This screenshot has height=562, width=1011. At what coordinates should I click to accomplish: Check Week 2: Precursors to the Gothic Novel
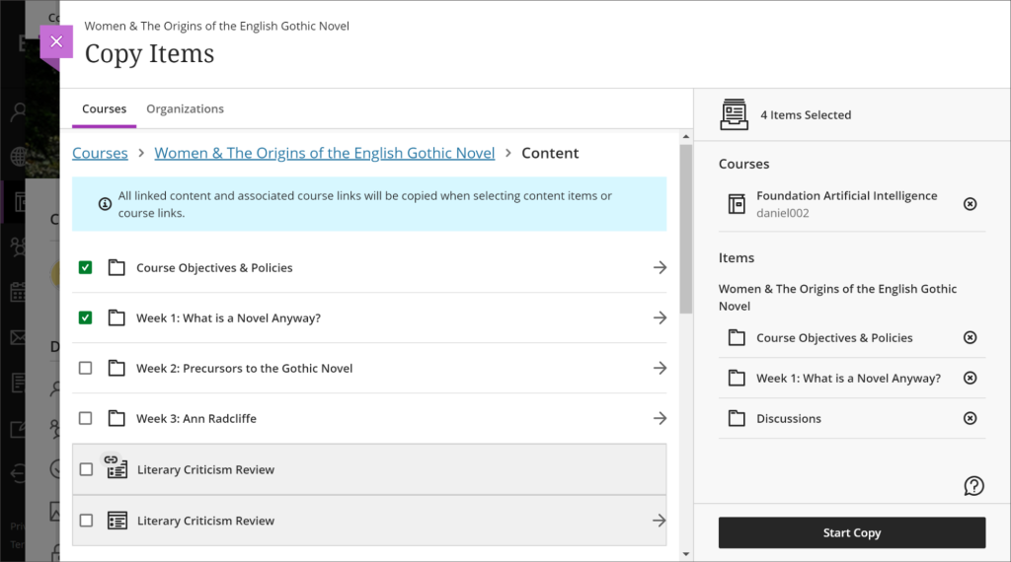pos(85,368)
